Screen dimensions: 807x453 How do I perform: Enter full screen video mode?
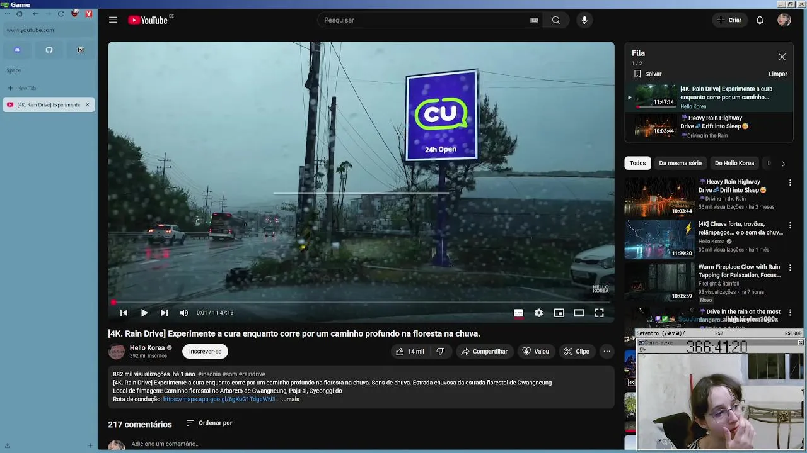point(600,313)
